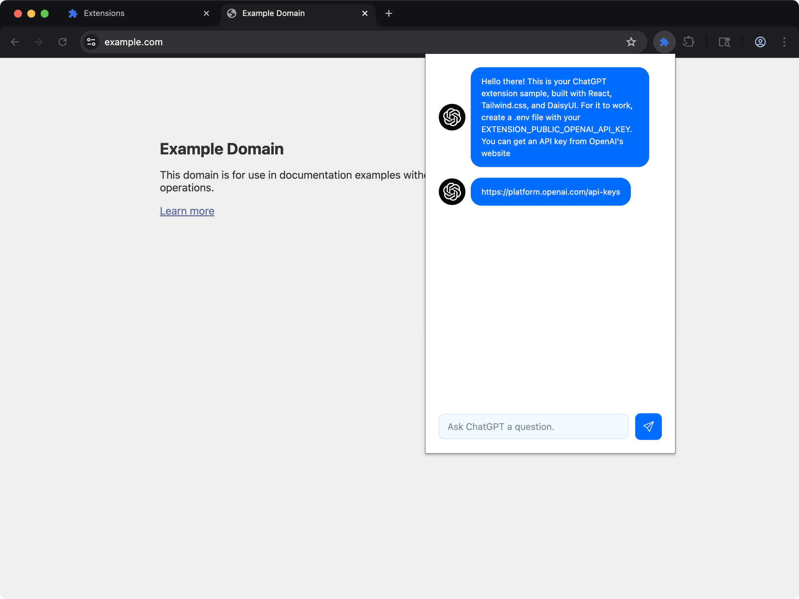The width and height of the screenshot is (799, 599).
Task: Open the tab search side panel icon
Action: [724, 42]
